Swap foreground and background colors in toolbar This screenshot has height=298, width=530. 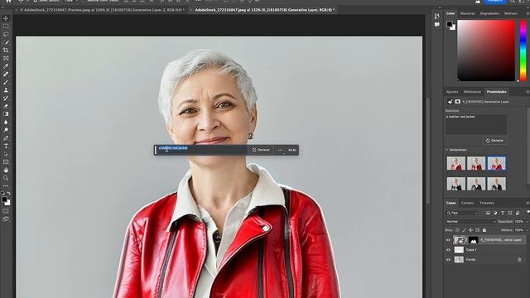point(8,194)
